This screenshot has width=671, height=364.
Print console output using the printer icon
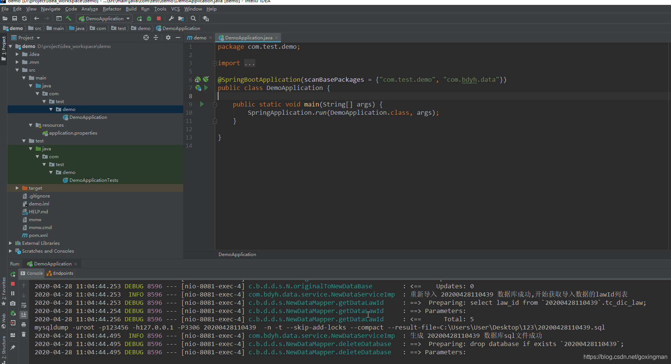(24, 325)
